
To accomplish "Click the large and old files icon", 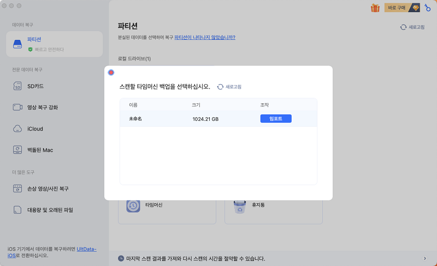I will [17, 210].
